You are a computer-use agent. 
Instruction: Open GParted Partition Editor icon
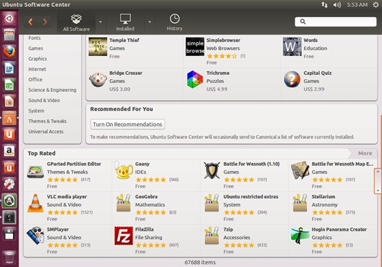click(x=35, y=172)
